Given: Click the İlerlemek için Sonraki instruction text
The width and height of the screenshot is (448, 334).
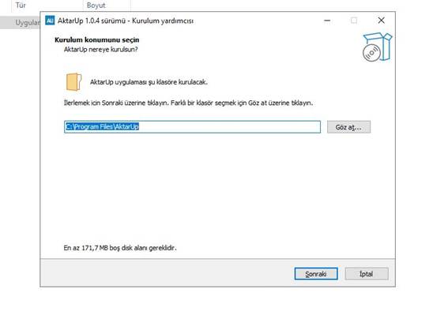Looking at the screenshot, I should tap(188, 103).
